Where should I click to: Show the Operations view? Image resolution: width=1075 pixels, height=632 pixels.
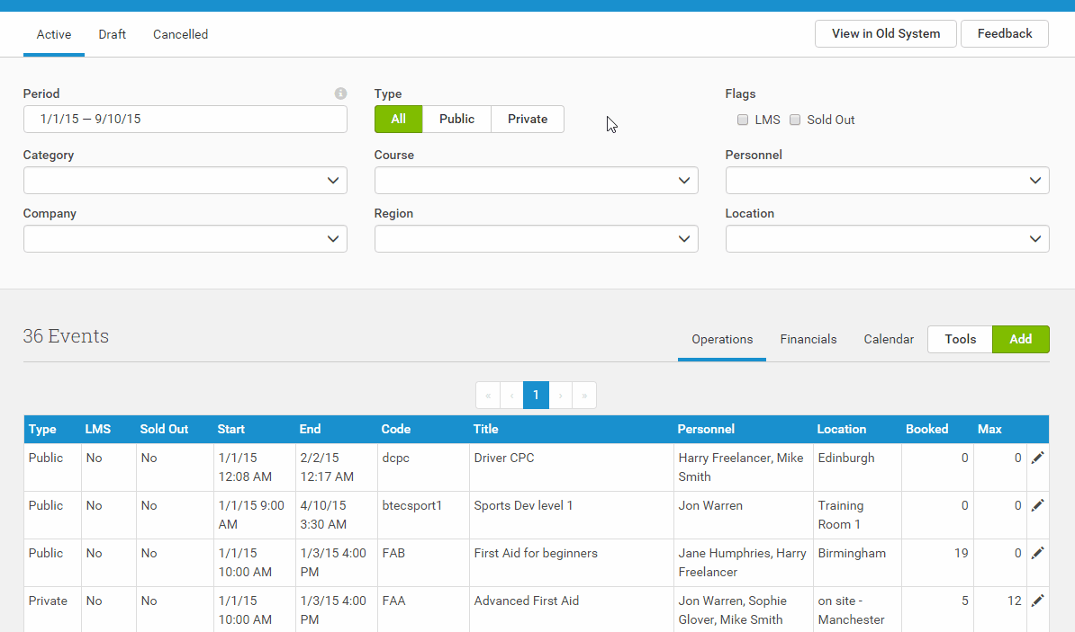pyautogui.click(x=722, y=340)
